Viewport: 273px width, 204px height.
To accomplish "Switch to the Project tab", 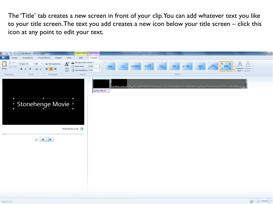I will [58, 58].
